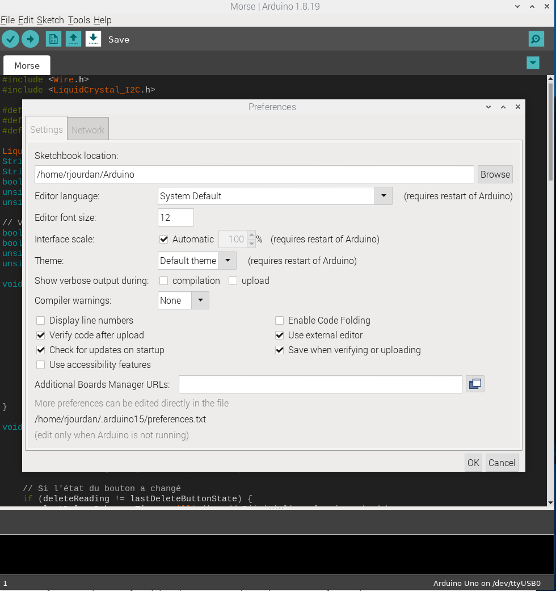Screen dimensions: 556x591
Task: Click the preferences.txt file path link
Action: (120, 419)
